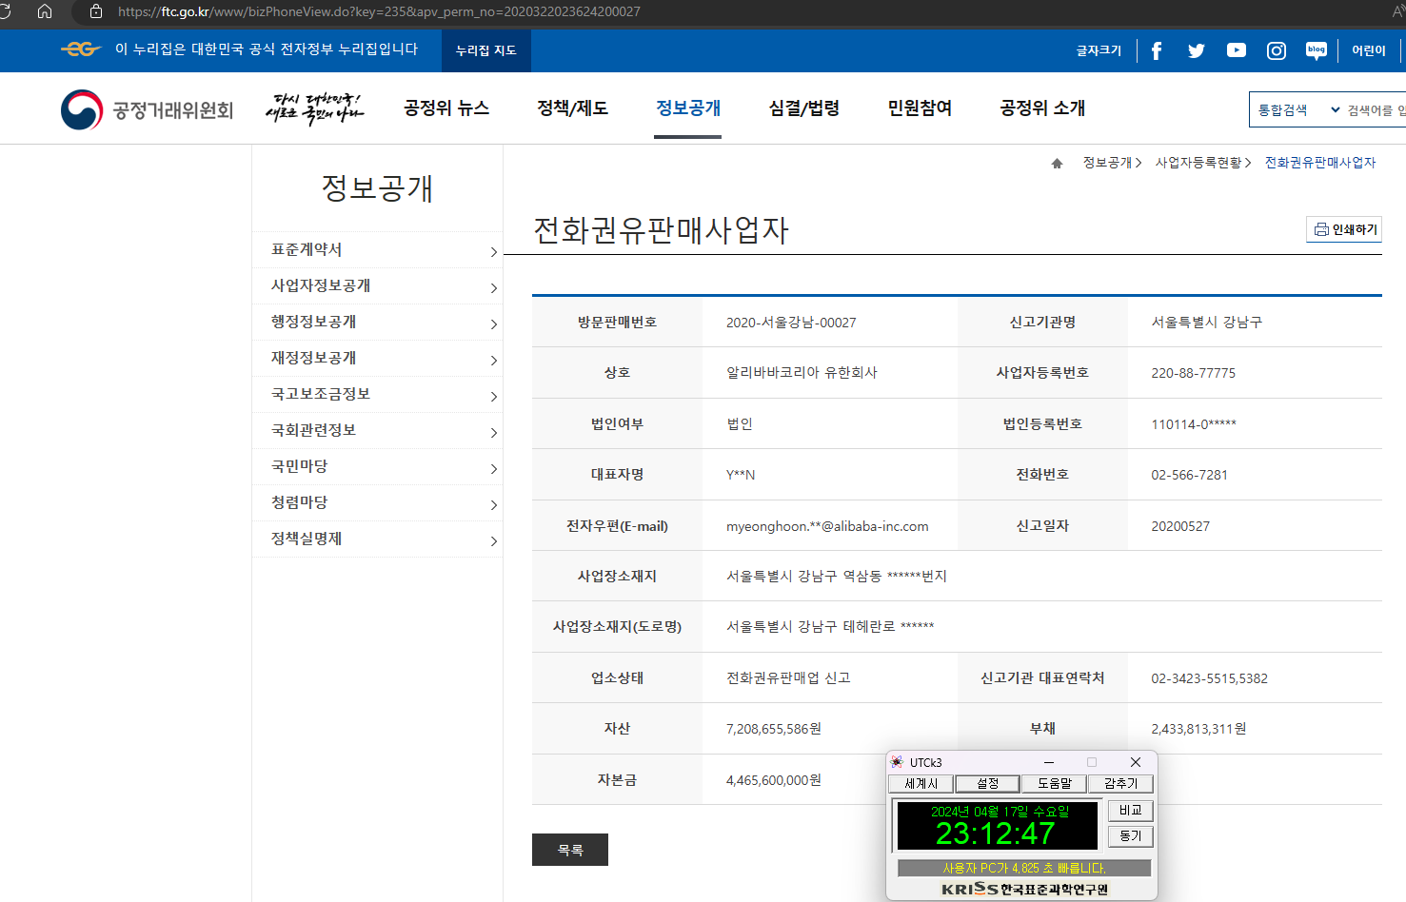
Task: Click company name 알리바바코리아 유한회사
Action: 802,373
